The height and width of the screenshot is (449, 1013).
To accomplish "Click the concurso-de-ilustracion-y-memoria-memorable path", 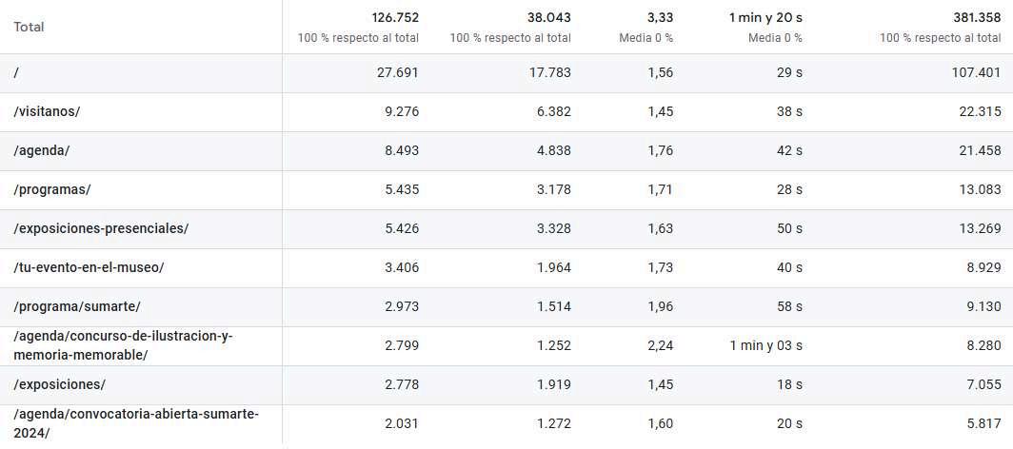I will pyautogui.click(x=123, y=345).
